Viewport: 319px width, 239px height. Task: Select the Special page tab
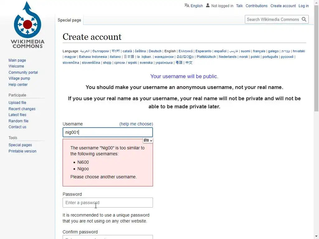click(69, 20)
